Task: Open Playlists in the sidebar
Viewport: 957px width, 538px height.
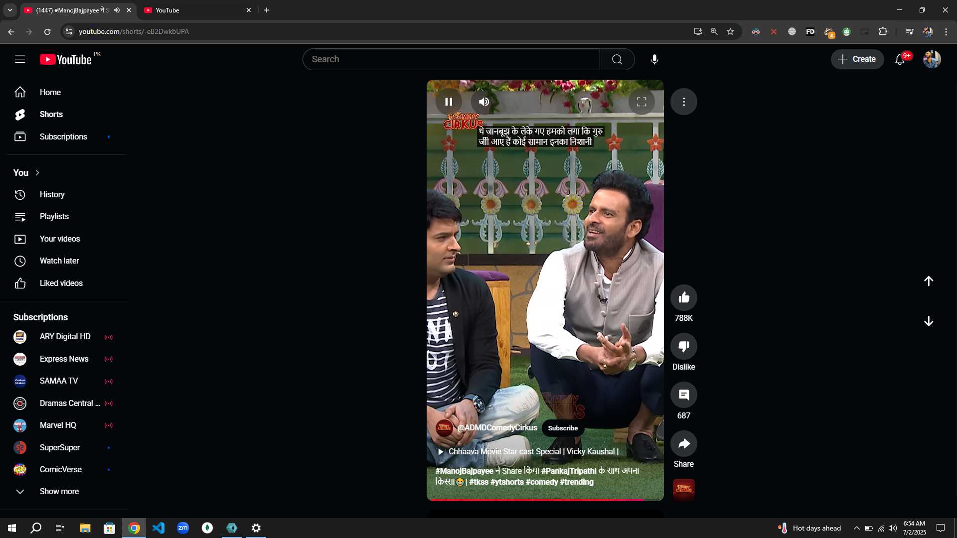Action: pos(64,217)
